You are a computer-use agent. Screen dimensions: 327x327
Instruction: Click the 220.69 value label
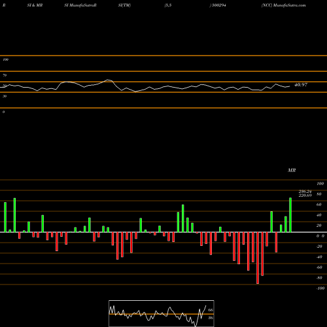pos(305,196)
